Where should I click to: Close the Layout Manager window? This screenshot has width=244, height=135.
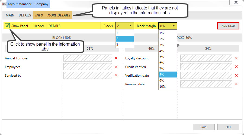[236, 3]
